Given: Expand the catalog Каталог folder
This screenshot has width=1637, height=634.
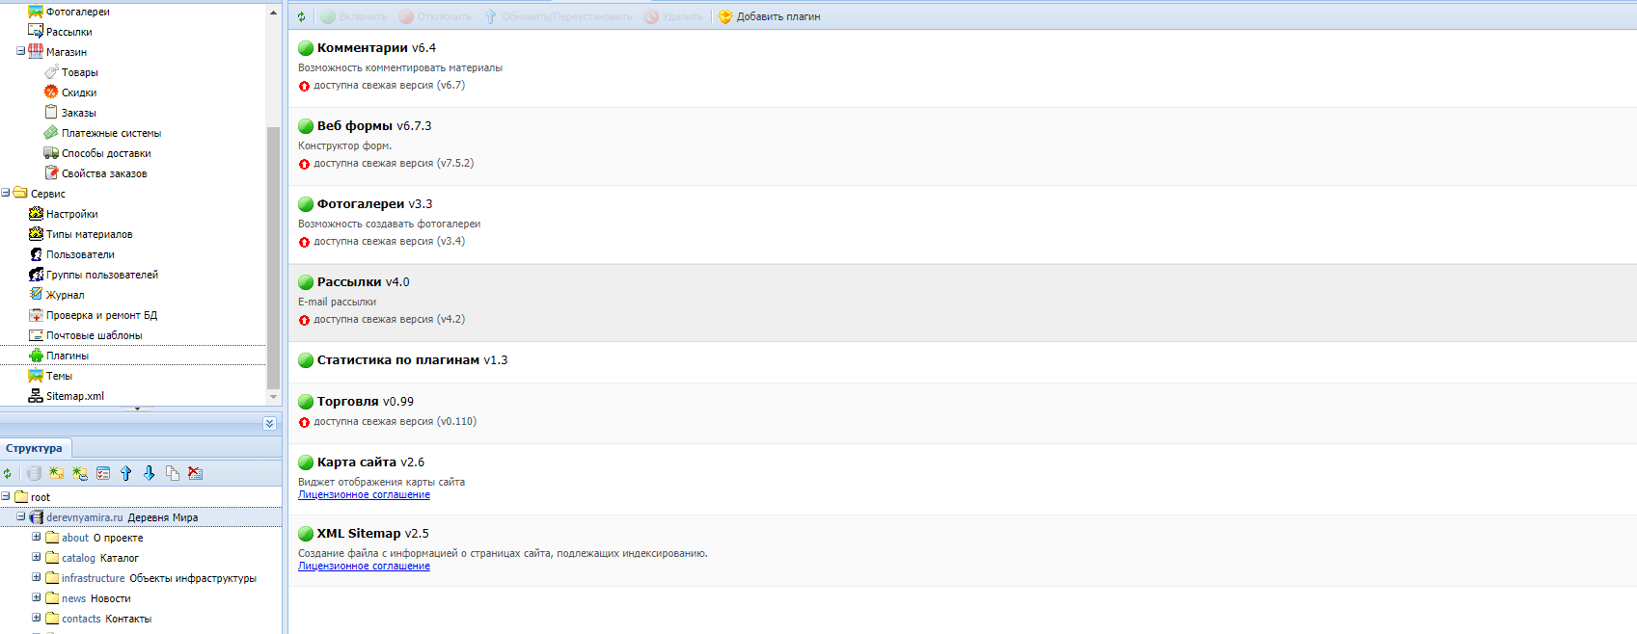Looking at the screenshot, I should point(37,557).
